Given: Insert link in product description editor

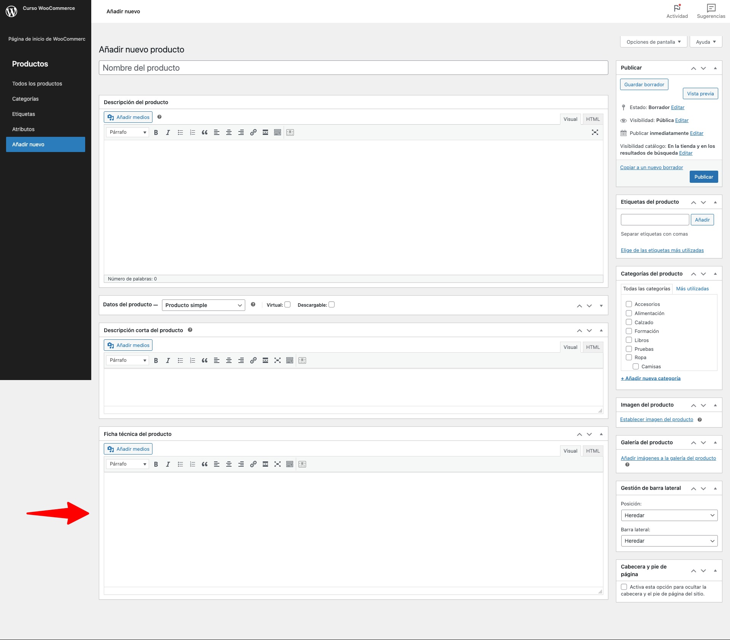Looking at the screenshot, I should (253, 132).
